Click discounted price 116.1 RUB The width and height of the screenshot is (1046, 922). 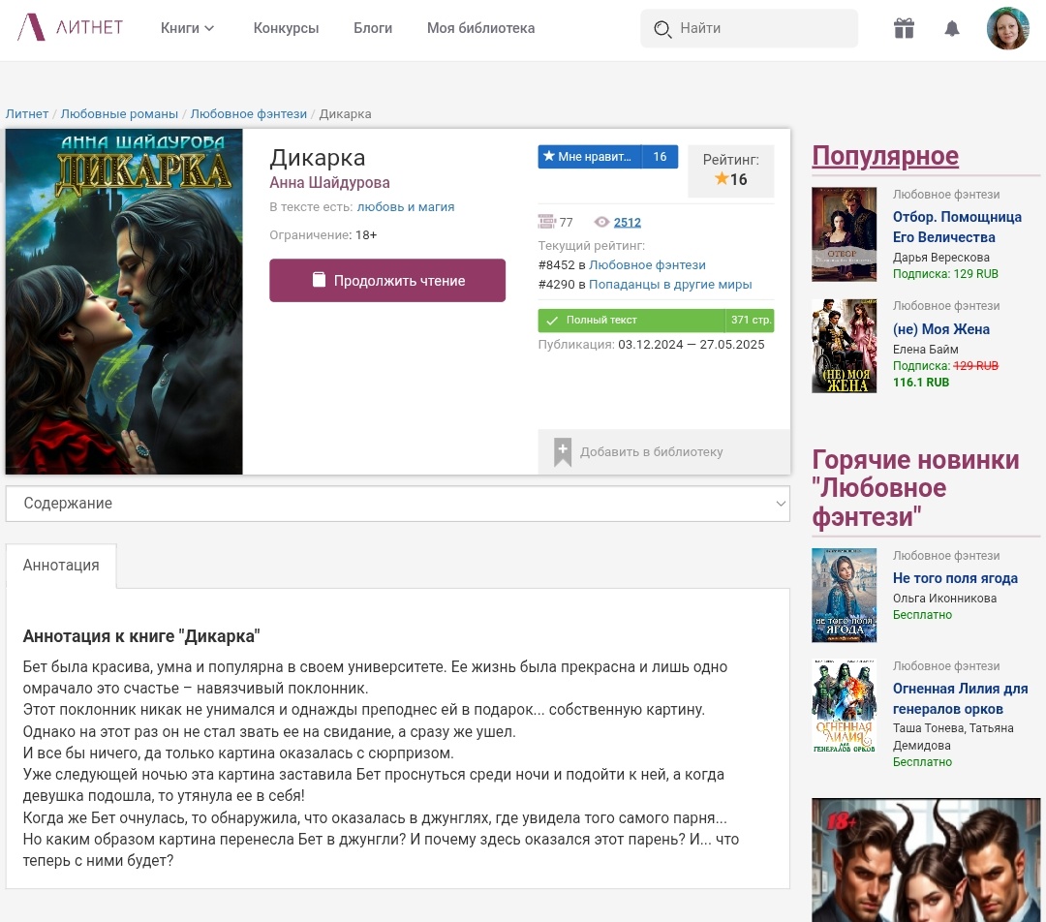point(921,383)
